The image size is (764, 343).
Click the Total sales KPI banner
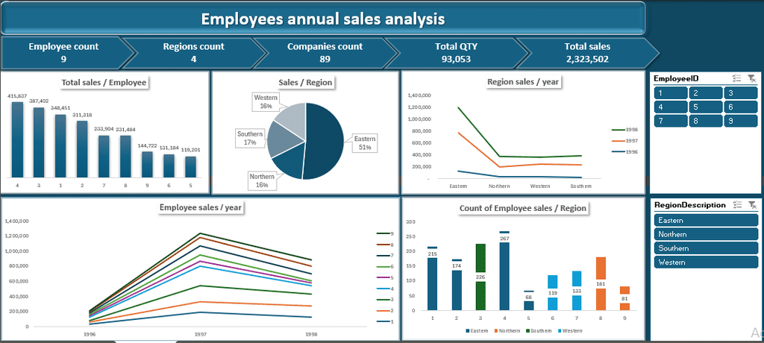(587, 53)
